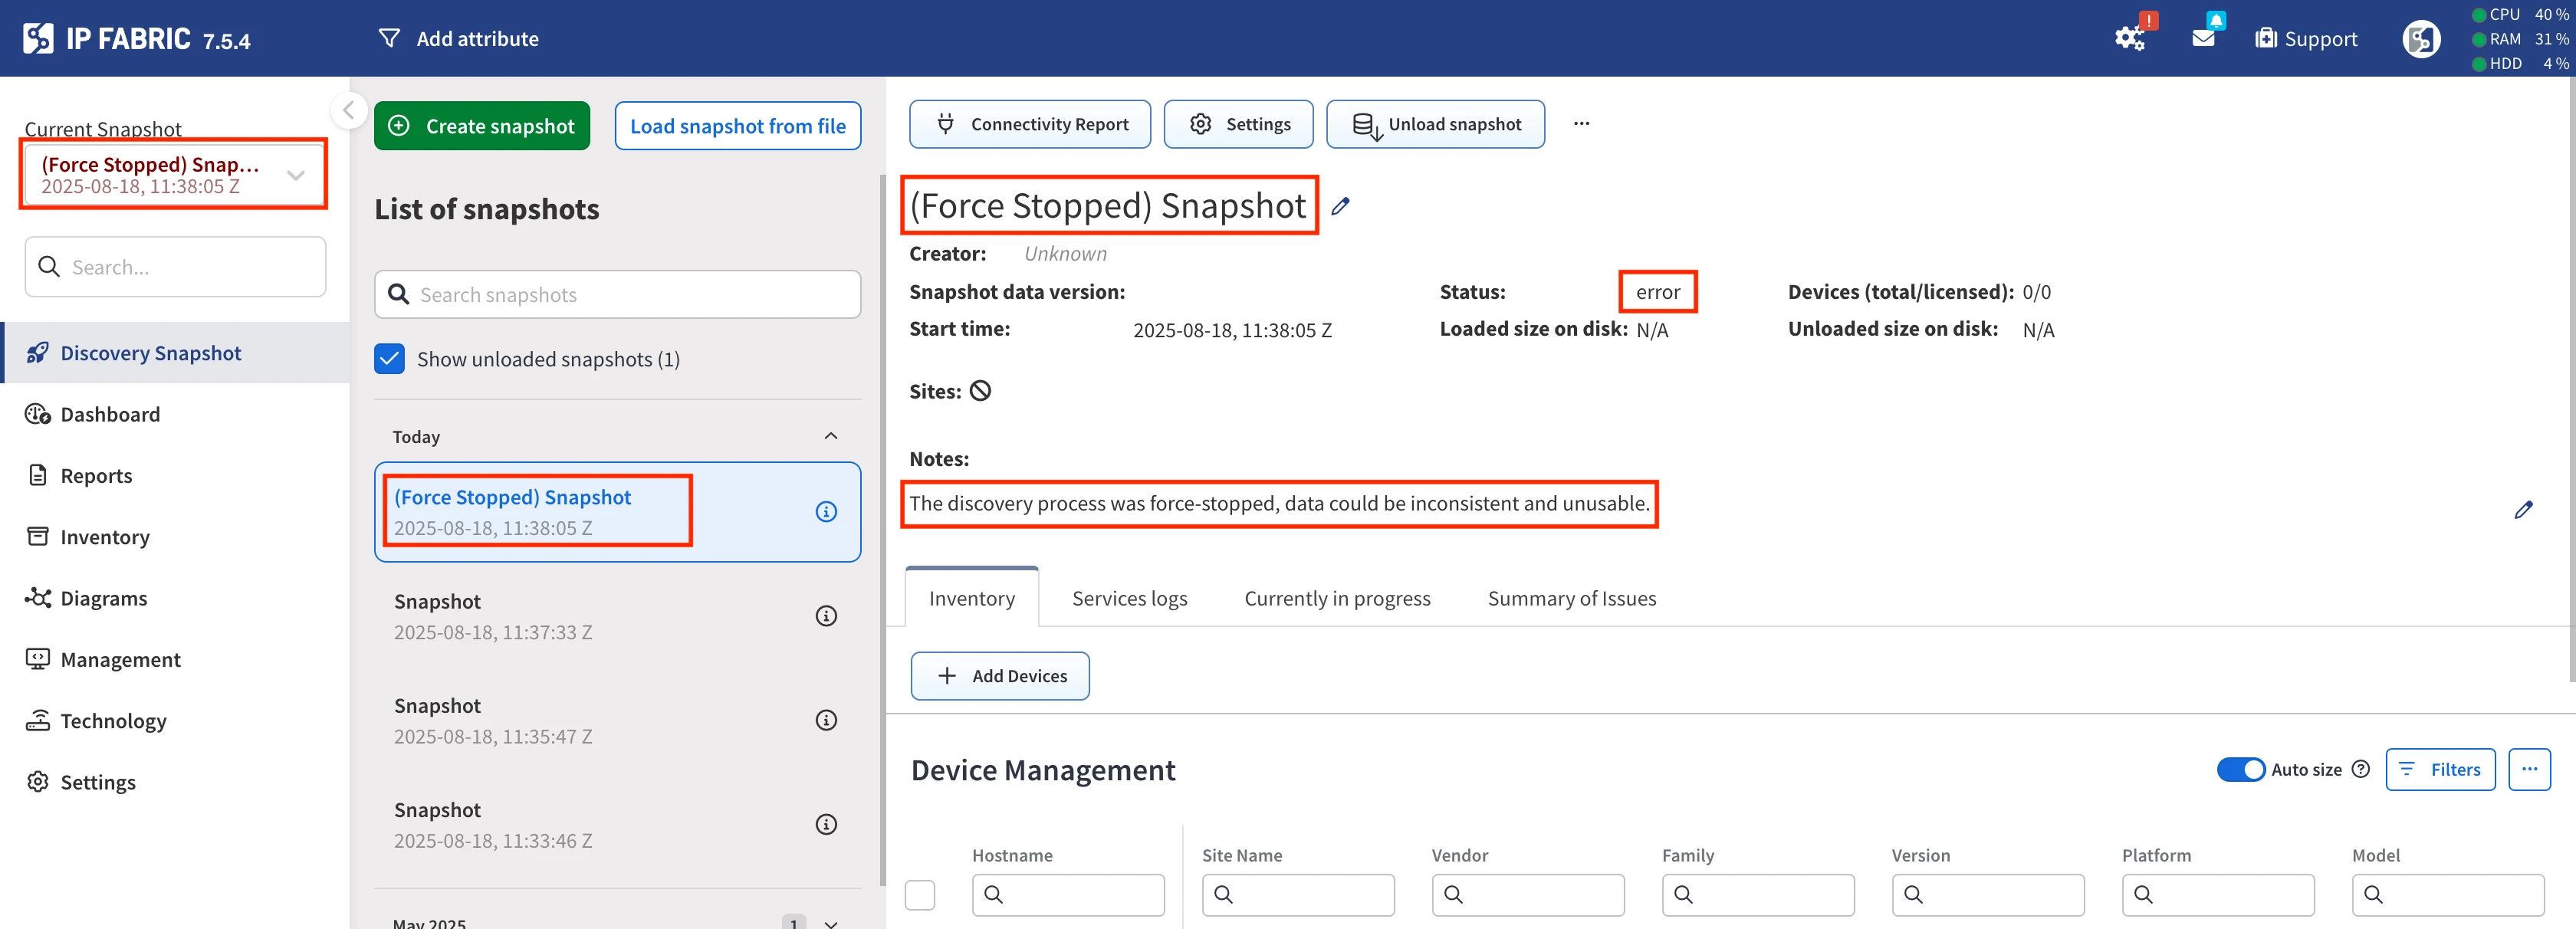Screen dimensions: 2576x929
Task: Click the Auto size help question icon
Action: (x=2360, y=769)
